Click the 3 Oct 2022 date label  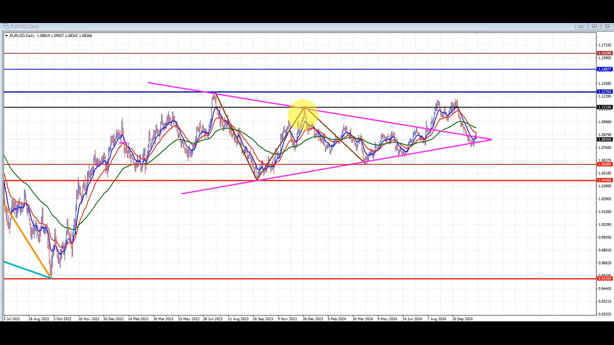click(x=62, y=319)
